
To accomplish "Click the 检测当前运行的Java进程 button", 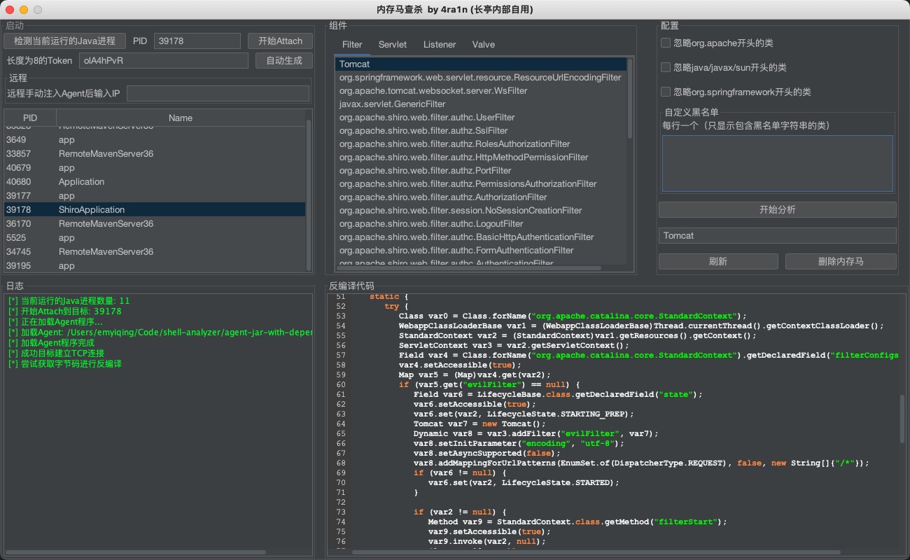I will click(x=65, y=41).
